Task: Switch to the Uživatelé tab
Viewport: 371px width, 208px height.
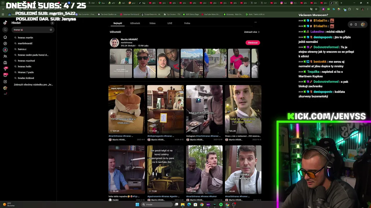Action: tap(135, 23)
